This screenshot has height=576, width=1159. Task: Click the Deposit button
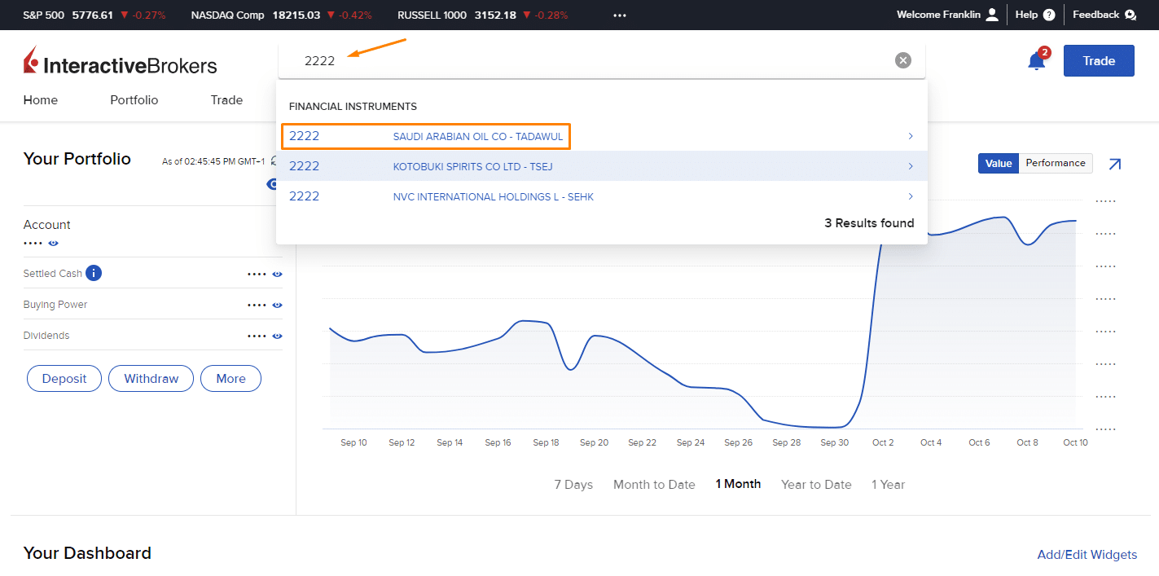point(64,379)
